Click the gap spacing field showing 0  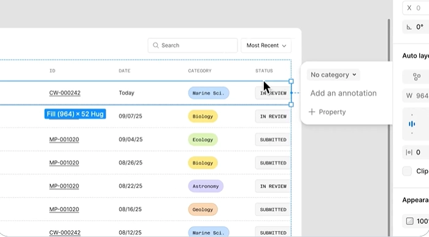click(415, 152)
